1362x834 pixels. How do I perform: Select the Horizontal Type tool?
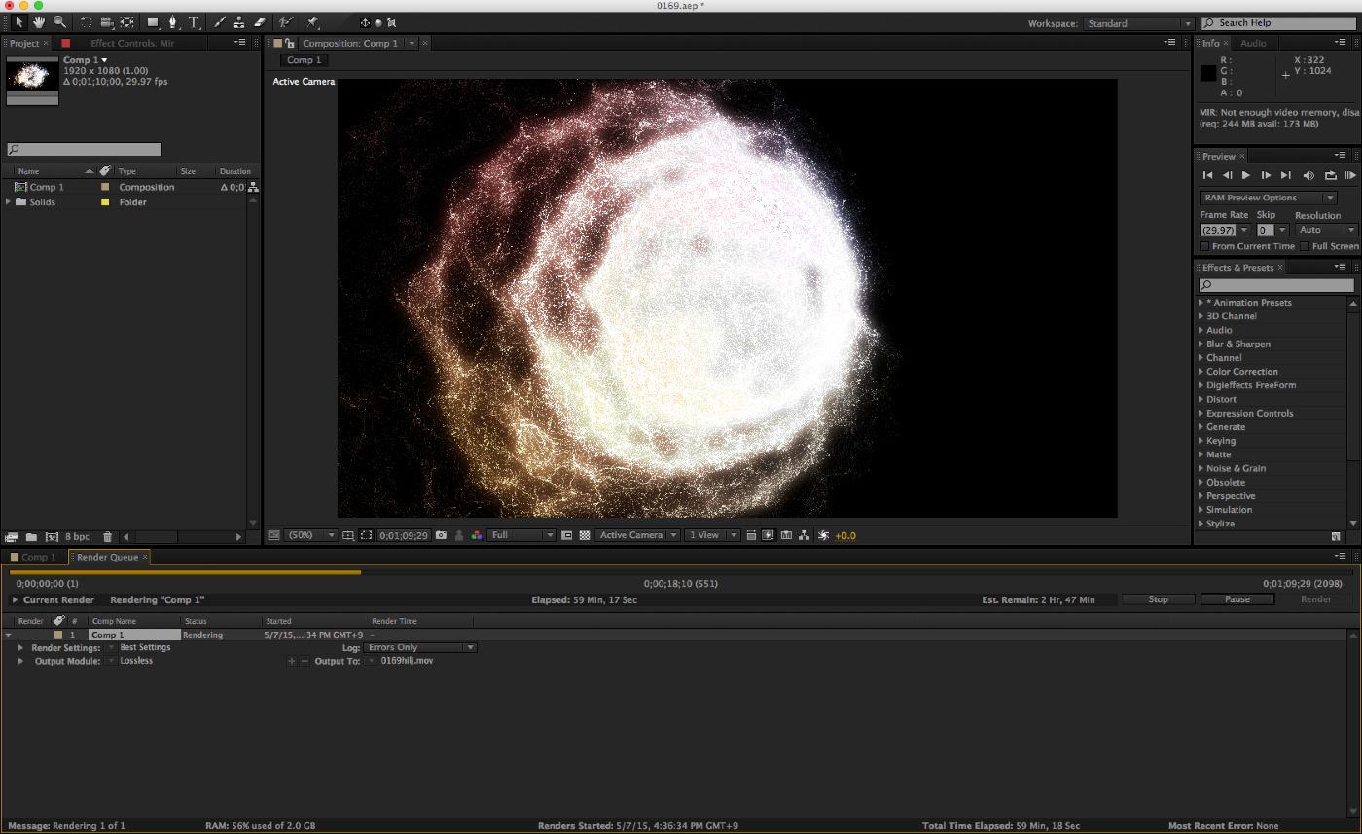point(193,21)
